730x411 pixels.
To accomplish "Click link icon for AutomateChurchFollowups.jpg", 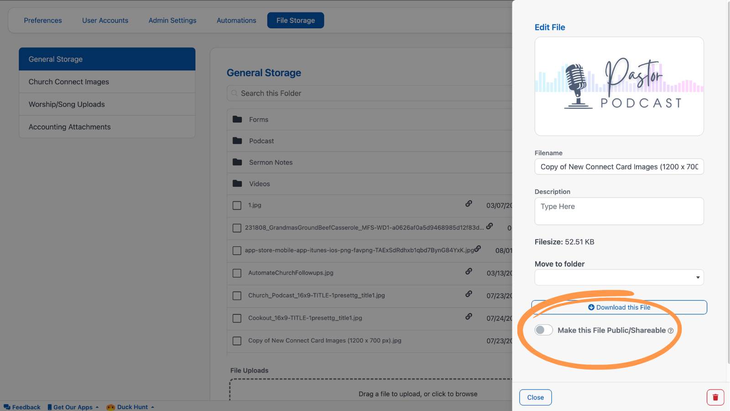I will tap(469, 271).
